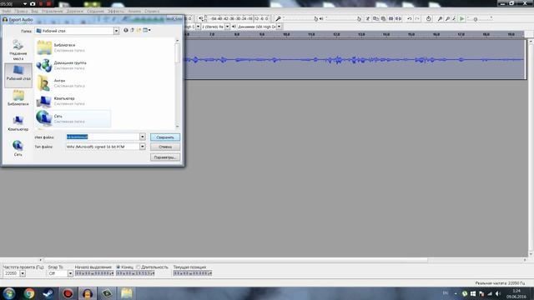
Task: Open Steam from the taskbar
Action: click(x=48, y=293)
